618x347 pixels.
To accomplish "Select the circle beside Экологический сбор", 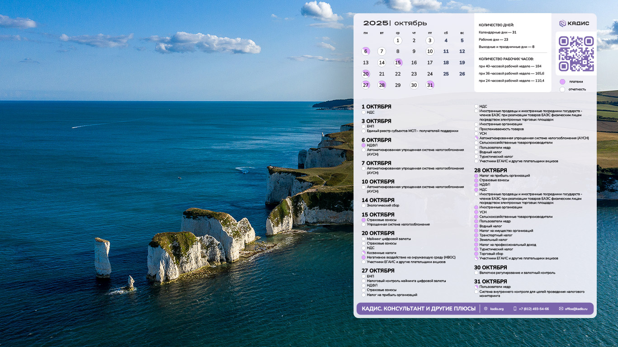I will (x=363, y=206).
